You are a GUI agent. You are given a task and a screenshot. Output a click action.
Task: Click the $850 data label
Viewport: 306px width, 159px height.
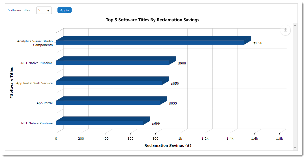tap(175, 83)
